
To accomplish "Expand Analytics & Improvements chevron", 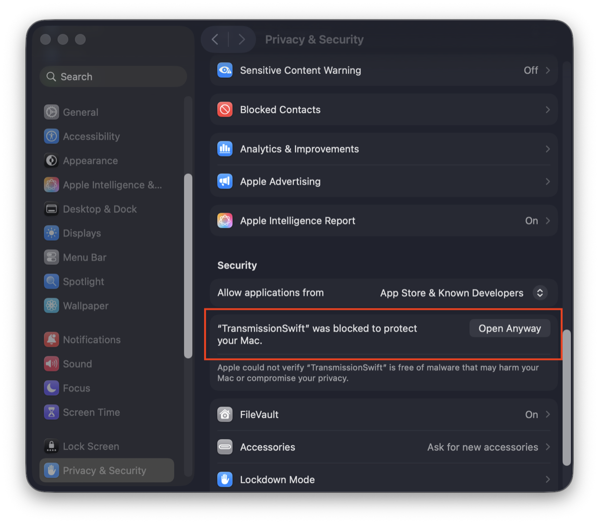I will coord(548,149).
